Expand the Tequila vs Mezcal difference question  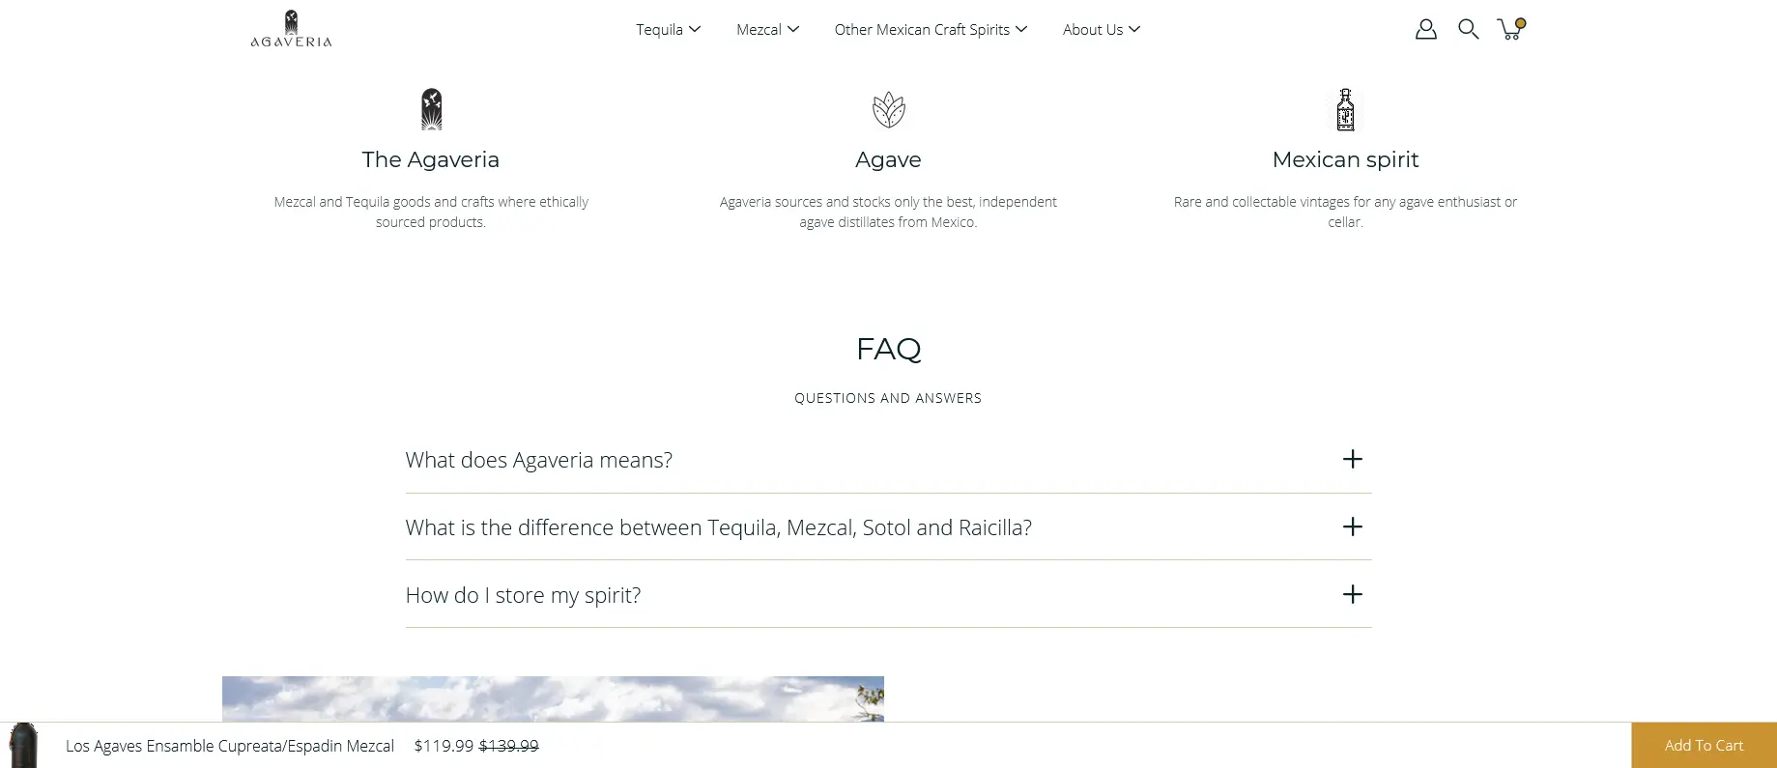718,527
